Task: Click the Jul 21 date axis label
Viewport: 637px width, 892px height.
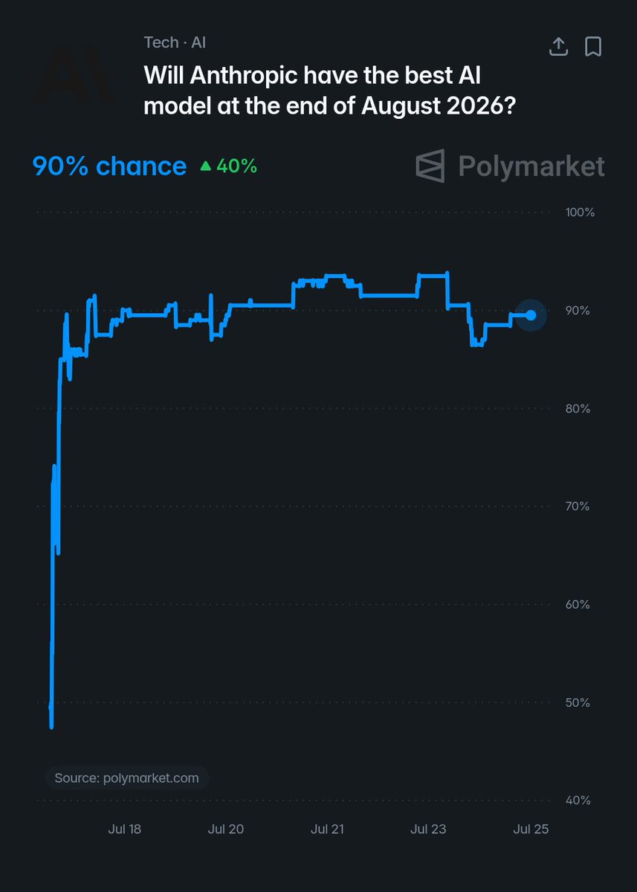Action: [328, 829]
